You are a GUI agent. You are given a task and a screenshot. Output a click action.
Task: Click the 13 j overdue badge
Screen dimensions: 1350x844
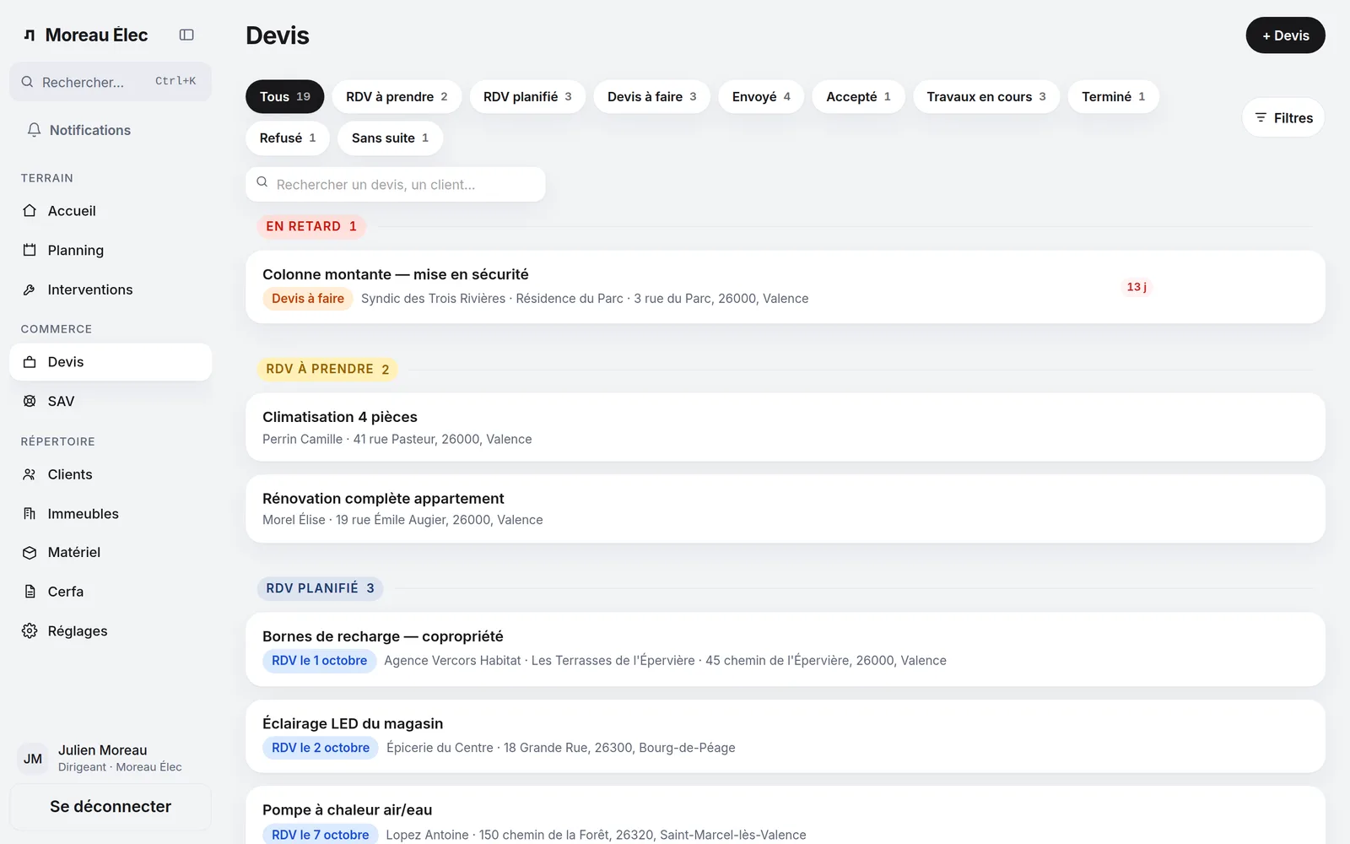(x=1137, y=287)
